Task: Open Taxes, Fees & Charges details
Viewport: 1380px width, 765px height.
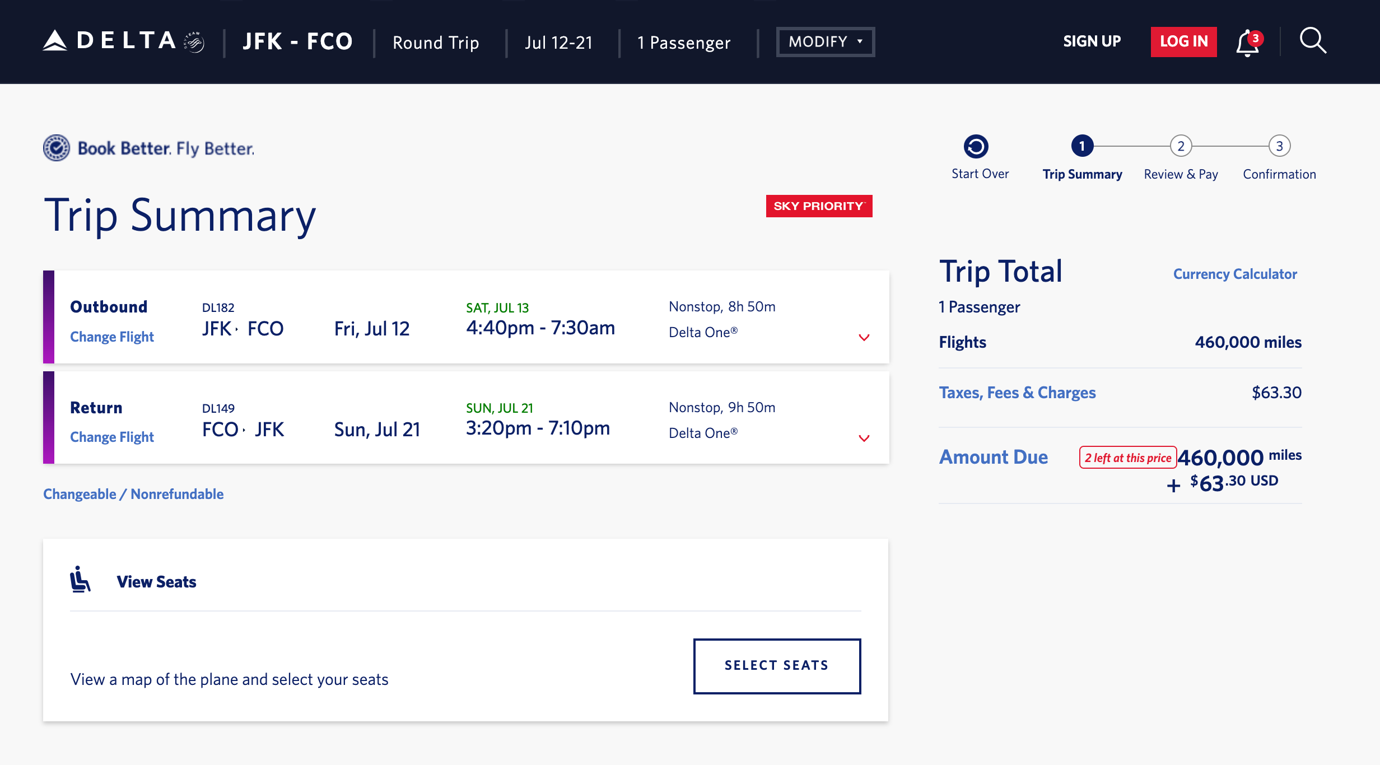Action: pyautogui.click(x=1017, y=392)
